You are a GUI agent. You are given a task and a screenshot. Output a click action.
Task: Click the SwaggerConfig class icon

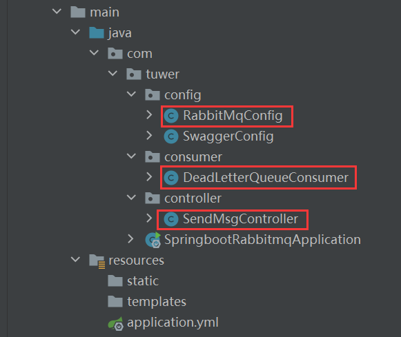pos(171,136)
